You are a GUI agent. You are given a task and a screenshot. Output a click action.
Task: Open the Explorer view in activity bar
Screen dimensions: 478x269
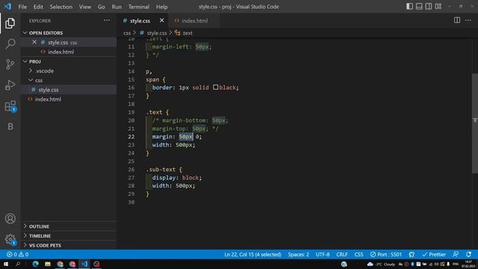[10, 23]
